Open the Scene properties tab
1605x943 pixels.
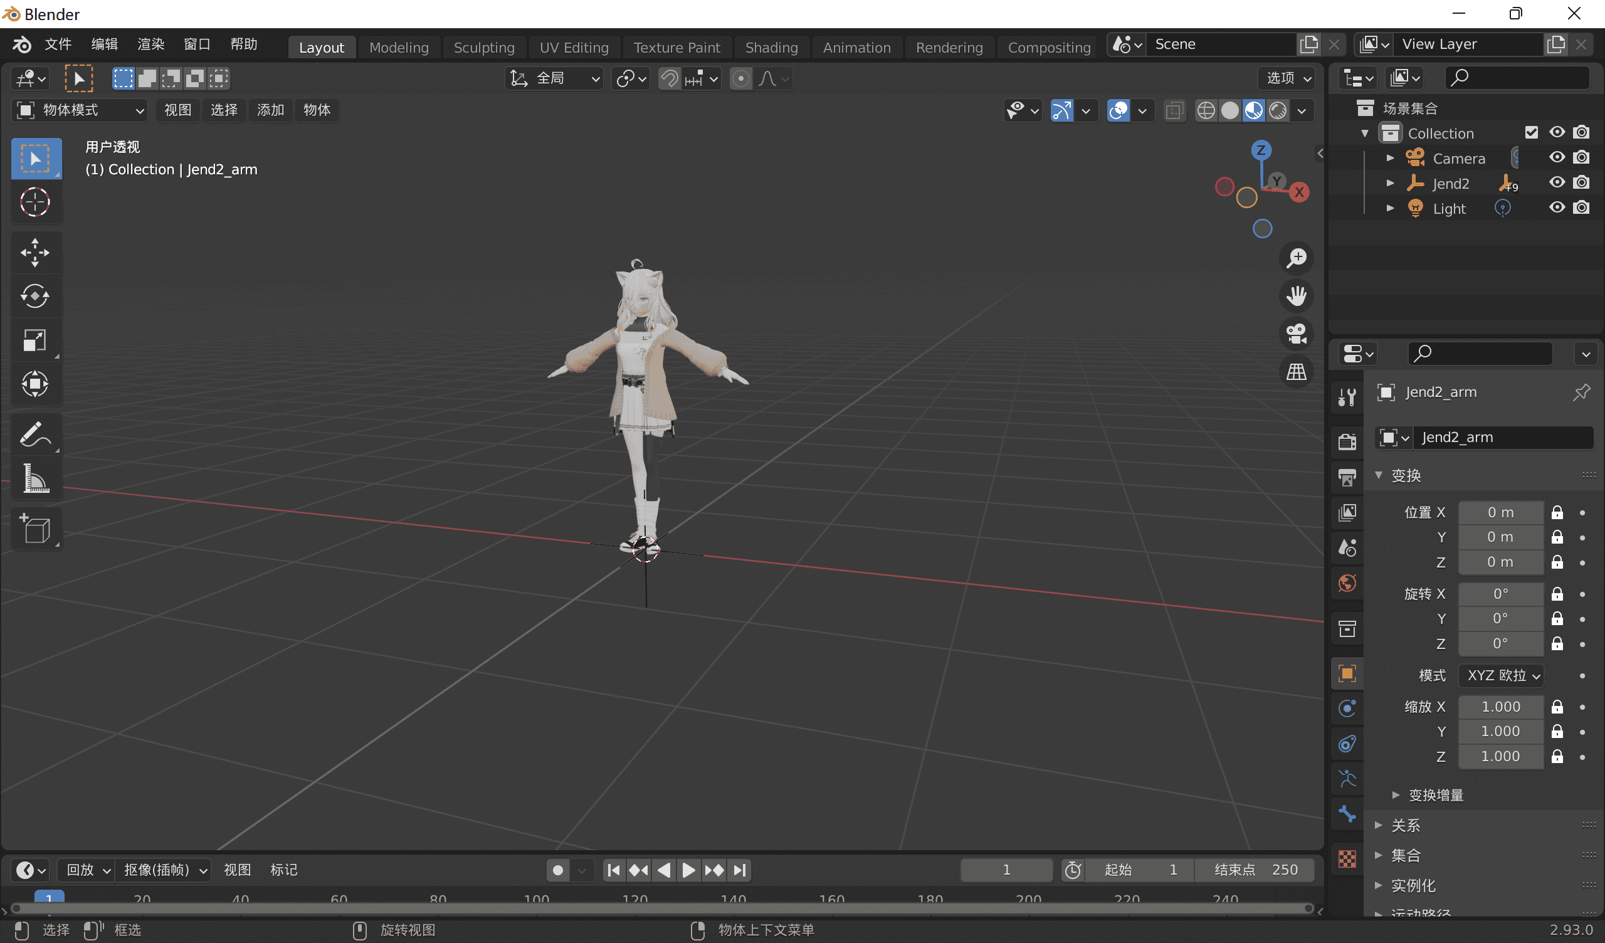coord(1347,547)
